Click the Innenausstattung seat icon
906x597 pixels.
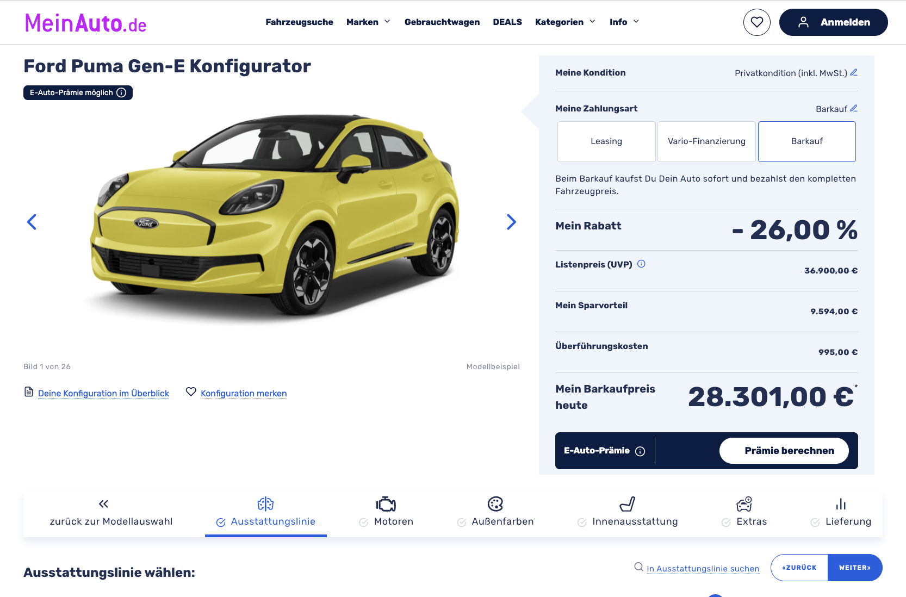coord(628,504)
